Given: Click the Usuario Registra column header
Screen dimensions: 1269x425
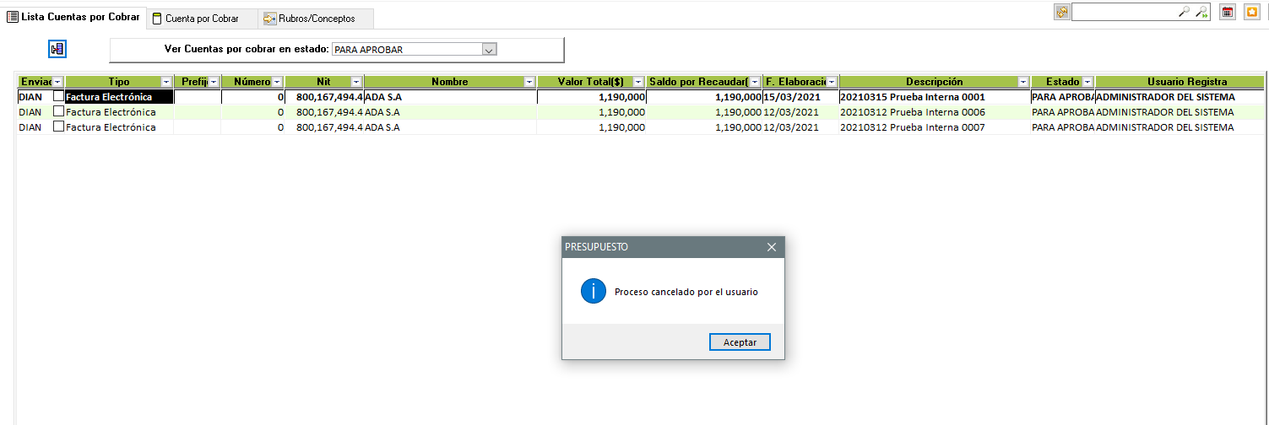Looking at the screenshot, I should 1180,82.
